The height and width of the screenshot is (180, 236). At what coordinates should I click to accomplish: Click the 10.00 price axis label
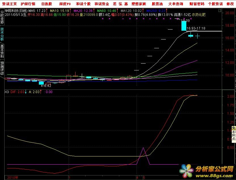tap(230, 75)
